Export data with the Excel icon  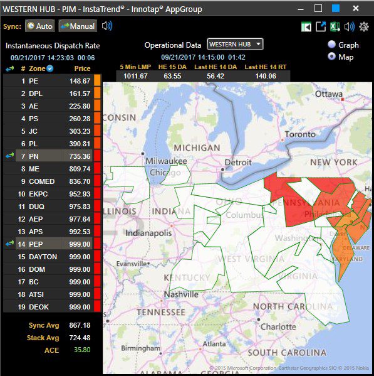coord(335,26)
